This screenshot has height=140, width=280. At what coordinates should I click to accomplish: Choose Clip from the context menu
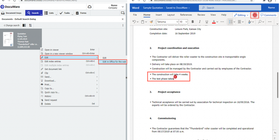click(69, 73)
